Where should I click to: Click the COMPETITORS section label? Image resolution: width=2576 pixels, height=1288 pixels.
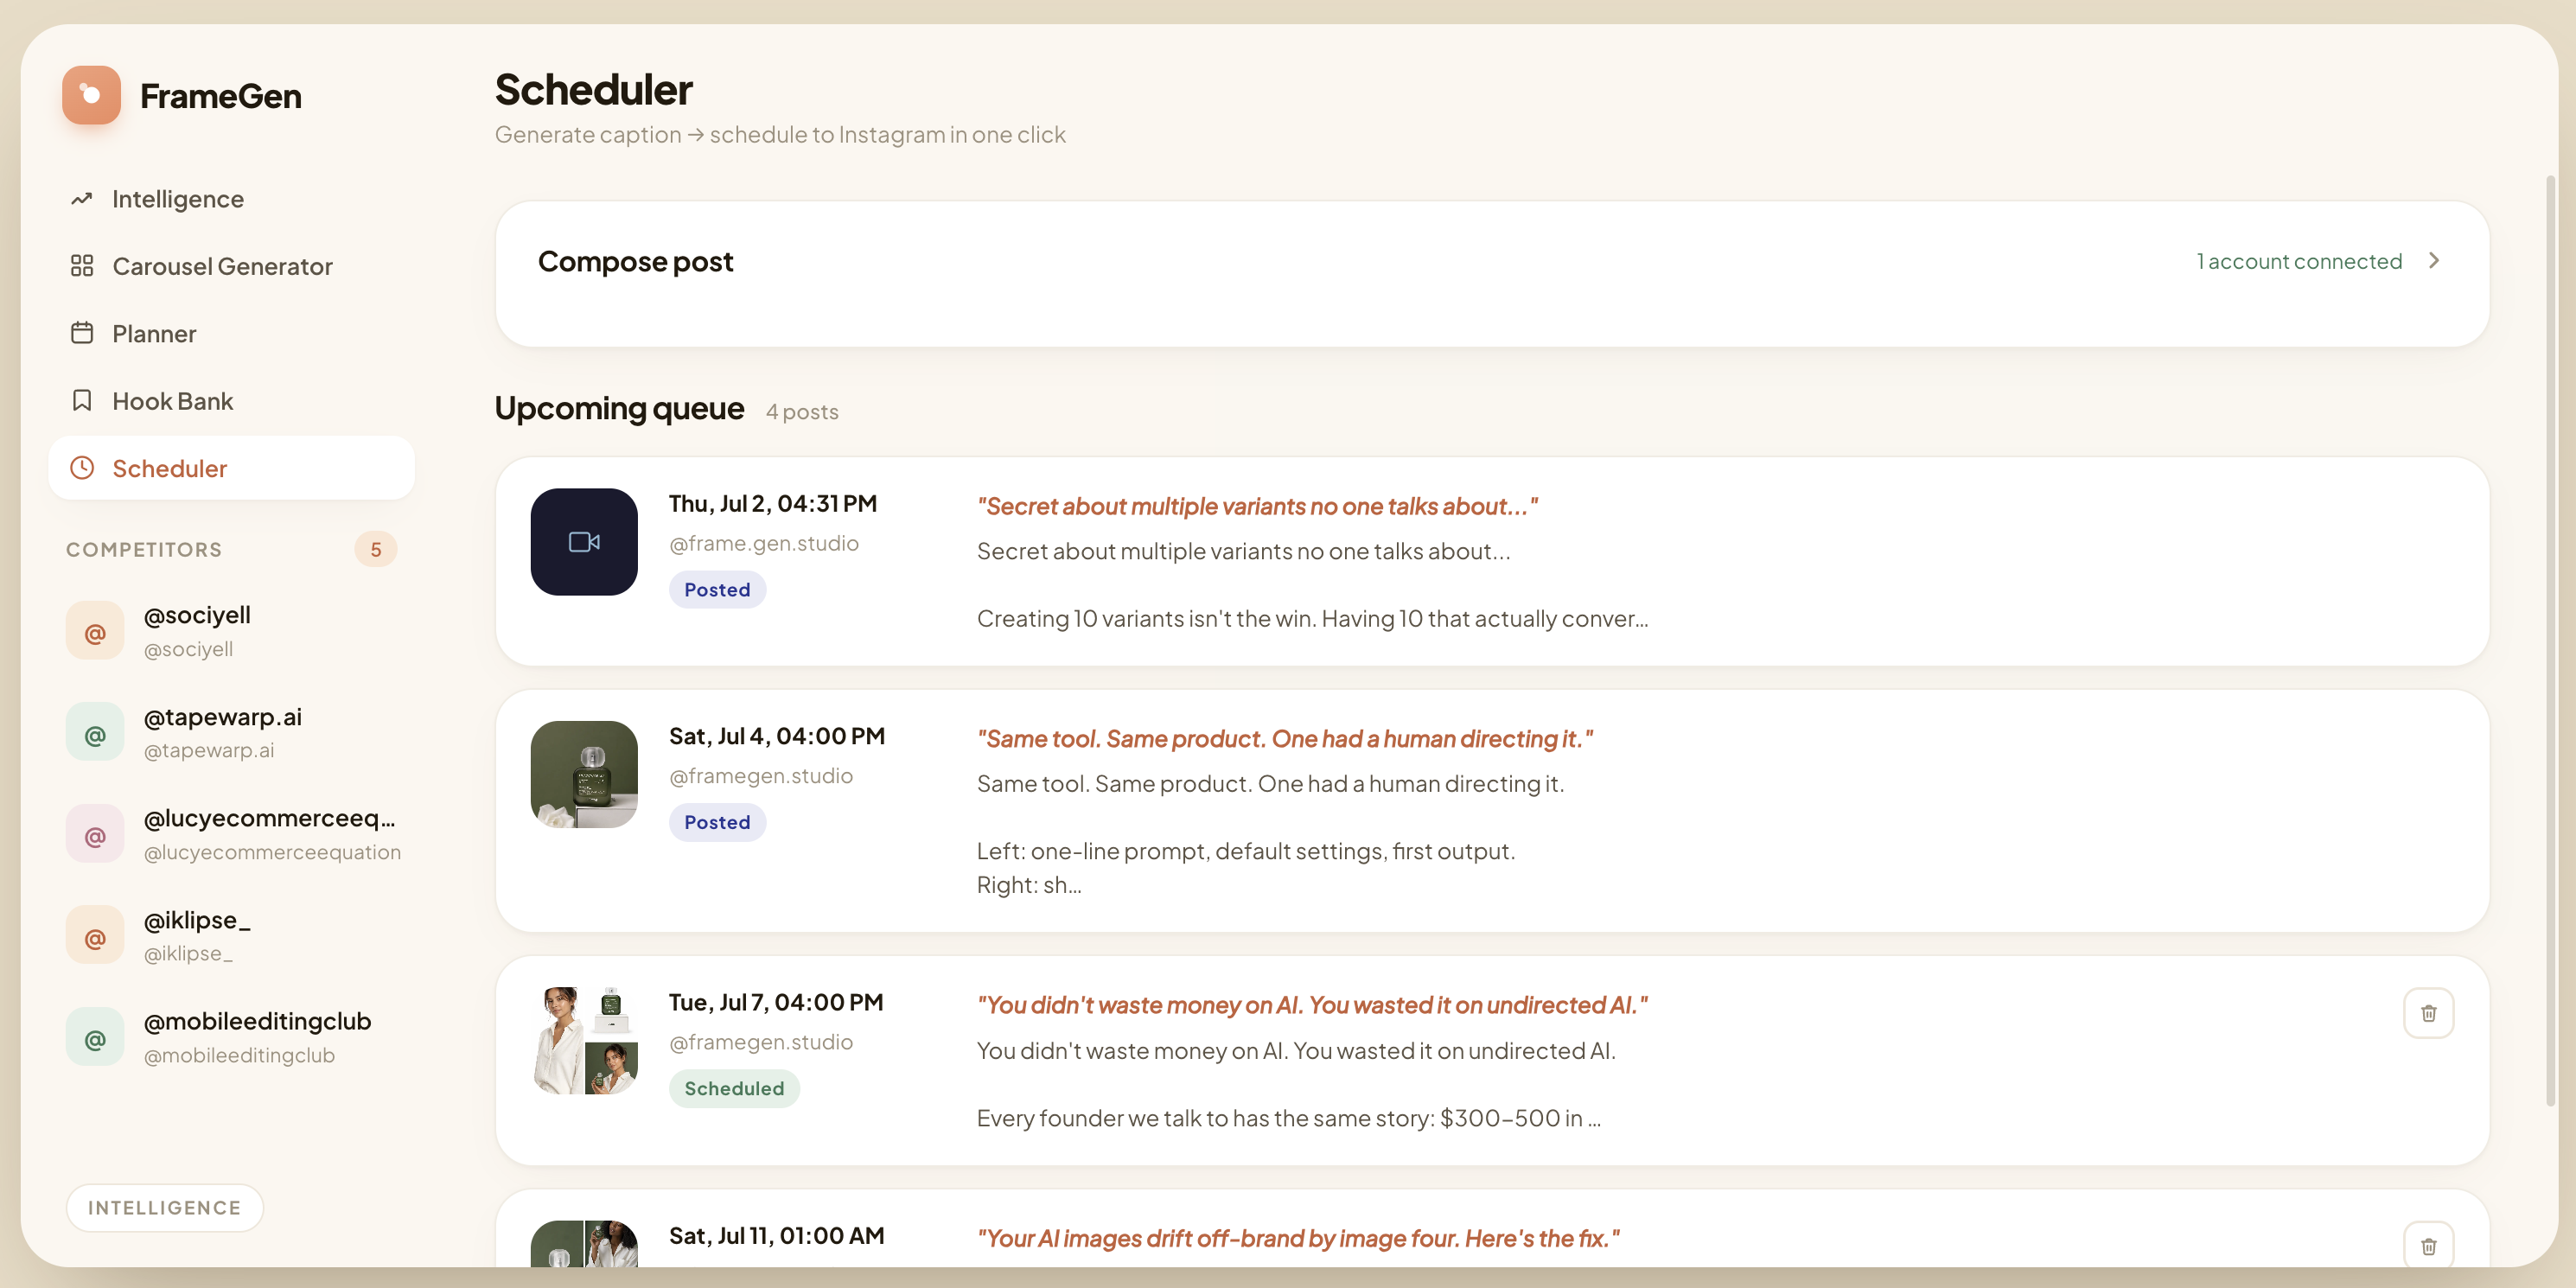[144, 549]
